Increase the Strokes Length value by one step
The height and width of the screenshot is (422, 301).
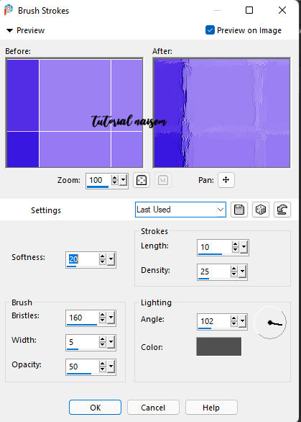(x=236, y=244)
